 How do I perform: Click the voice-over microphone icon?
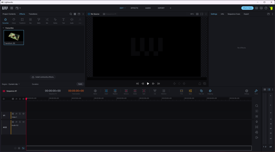click(x=256, y=121)
